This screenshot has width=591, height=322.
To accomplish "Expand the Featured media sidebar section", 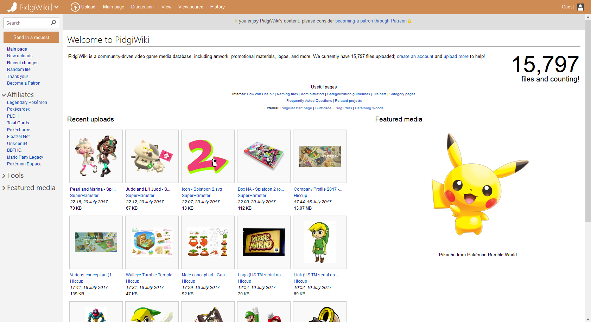I will click(4, 188).
